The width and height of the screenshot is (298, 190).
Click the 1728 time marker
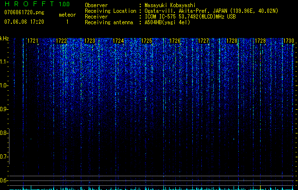(232, 41)
